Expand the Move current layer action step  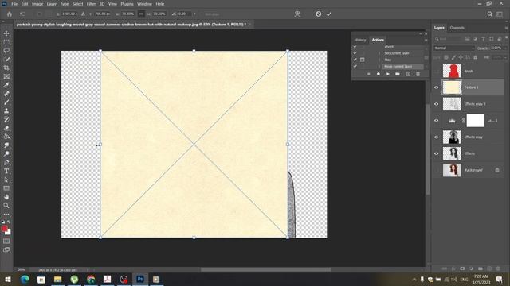(379, 66)
